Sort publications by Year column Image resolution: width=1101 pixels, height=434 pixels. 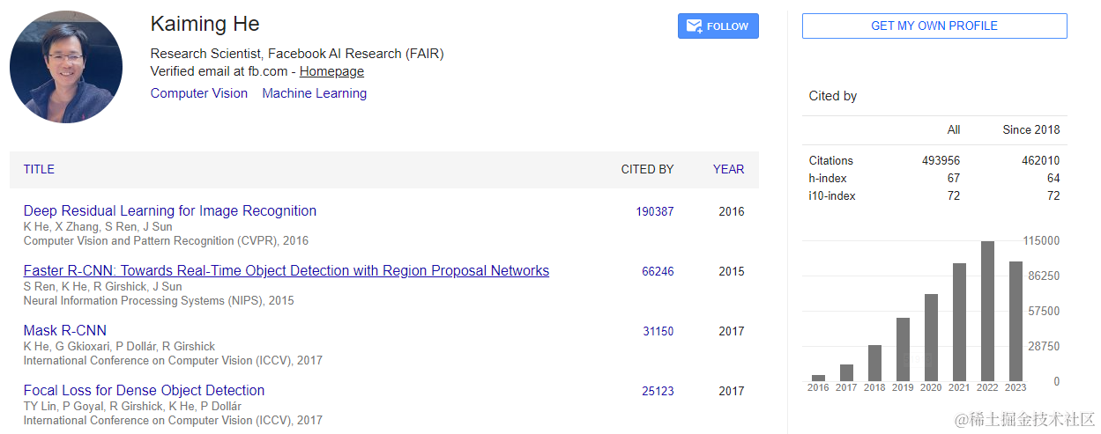(728, 169)
